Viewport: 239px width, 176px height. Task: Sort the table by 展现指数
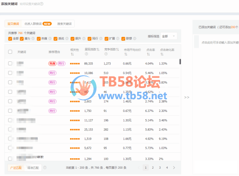[98, 49]
